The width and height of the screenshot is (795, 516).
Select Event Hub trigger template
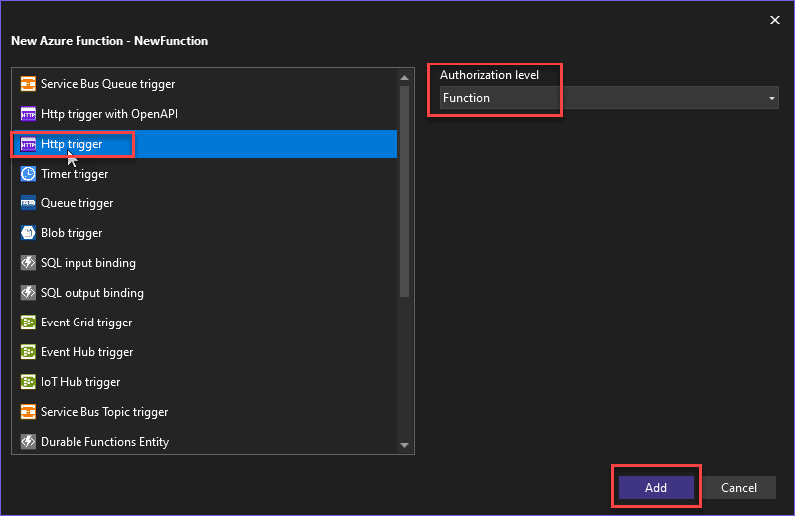click(86, 352)
